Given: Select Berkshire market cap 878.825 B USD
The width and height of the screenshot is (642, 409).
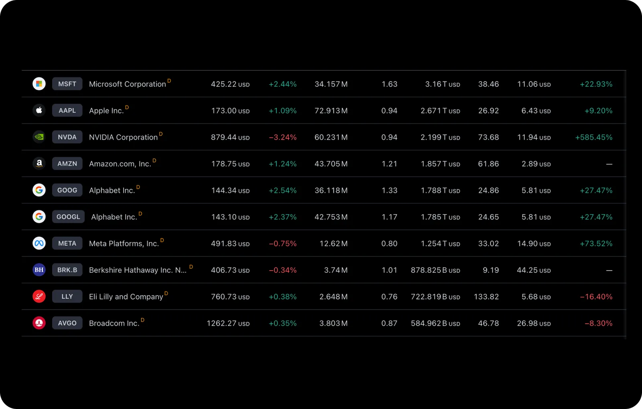Looking at the screenshot, I should 435,270.
